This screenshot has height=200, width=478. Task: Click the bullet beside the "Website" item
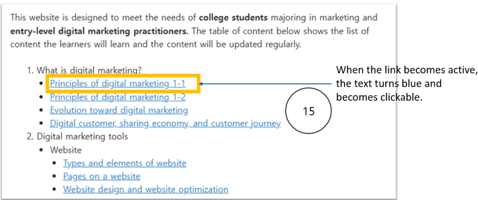pos(42,150)
